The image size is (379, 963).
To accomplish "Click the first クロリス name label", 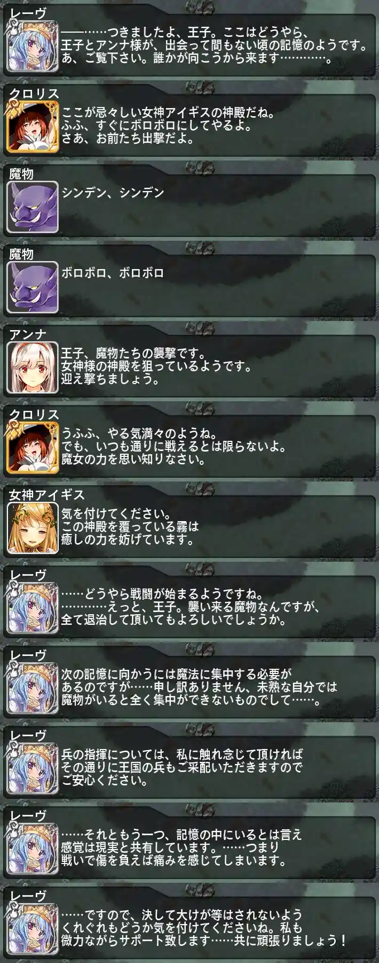I will [34, 94].
